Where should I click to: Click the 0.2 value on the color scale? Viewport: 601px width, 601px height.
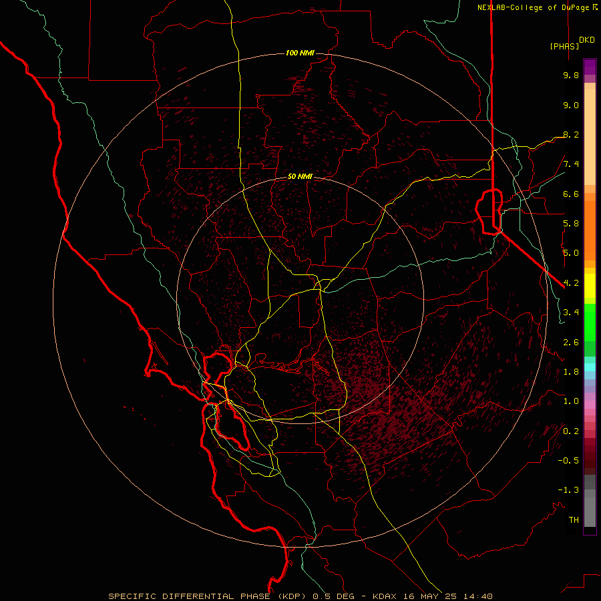(x=571, y=431)
